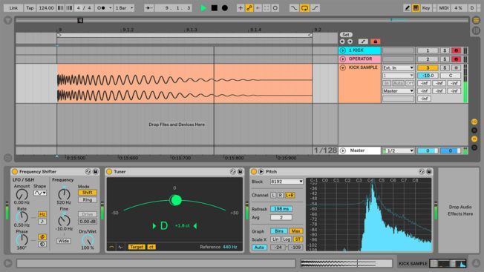Select the L+R channel button

click(x=290, y=196)
